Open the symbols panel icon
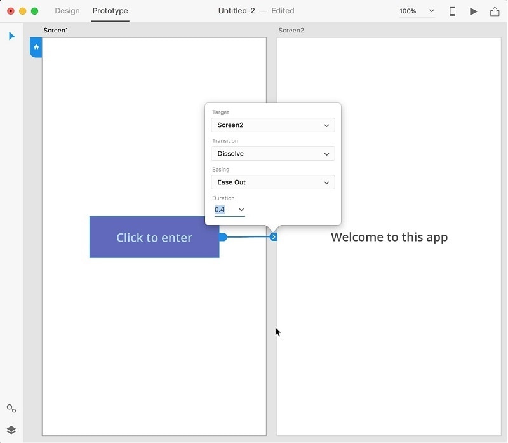Image resolution: width=508 pixels, height=443 pixels. pyautogui.click(x=11, y=408)
